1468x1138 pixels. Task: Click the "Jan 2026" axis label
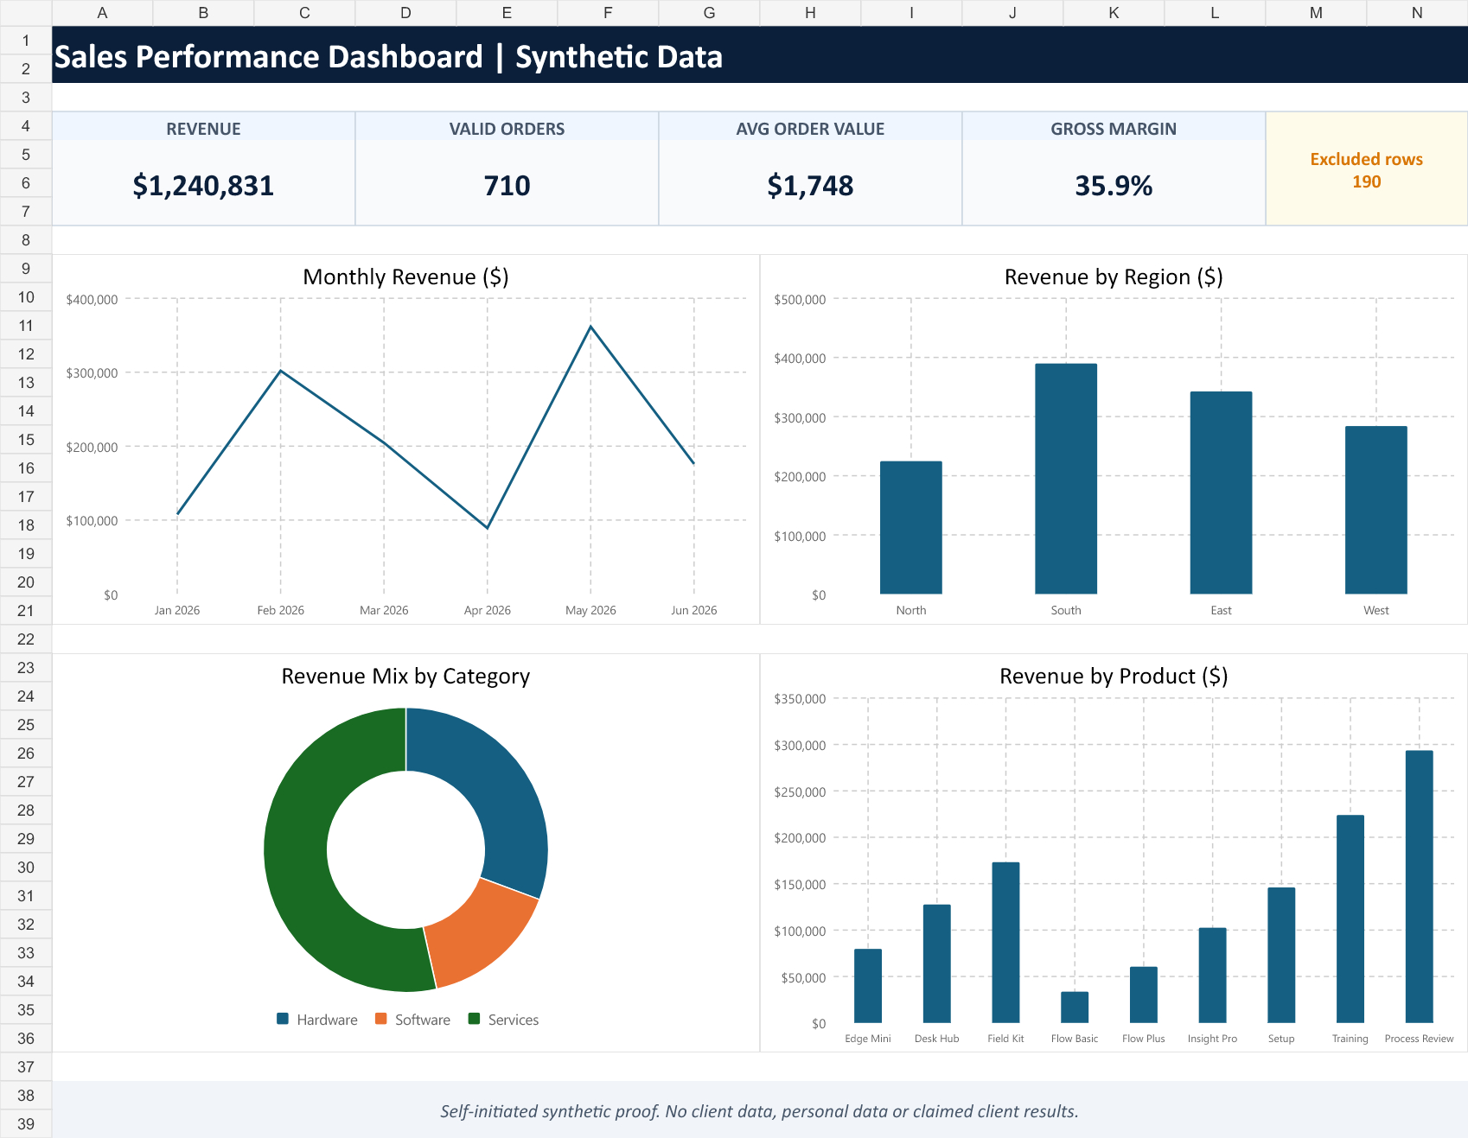click(177, 610)
